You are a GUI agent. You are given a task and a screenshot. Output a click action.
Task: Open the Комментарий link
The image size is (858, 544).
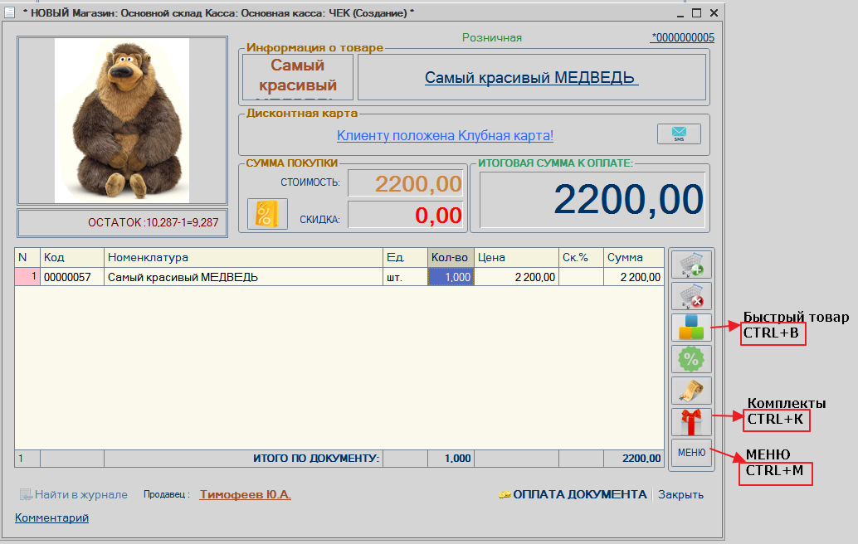pos(51,517)
